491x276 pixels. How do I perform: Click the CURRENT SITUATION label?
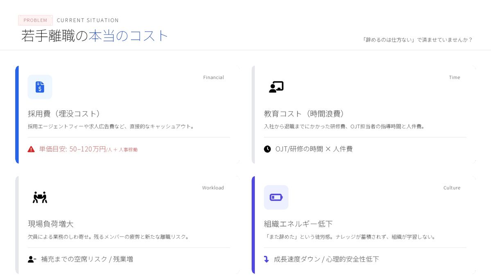(88, 20)
